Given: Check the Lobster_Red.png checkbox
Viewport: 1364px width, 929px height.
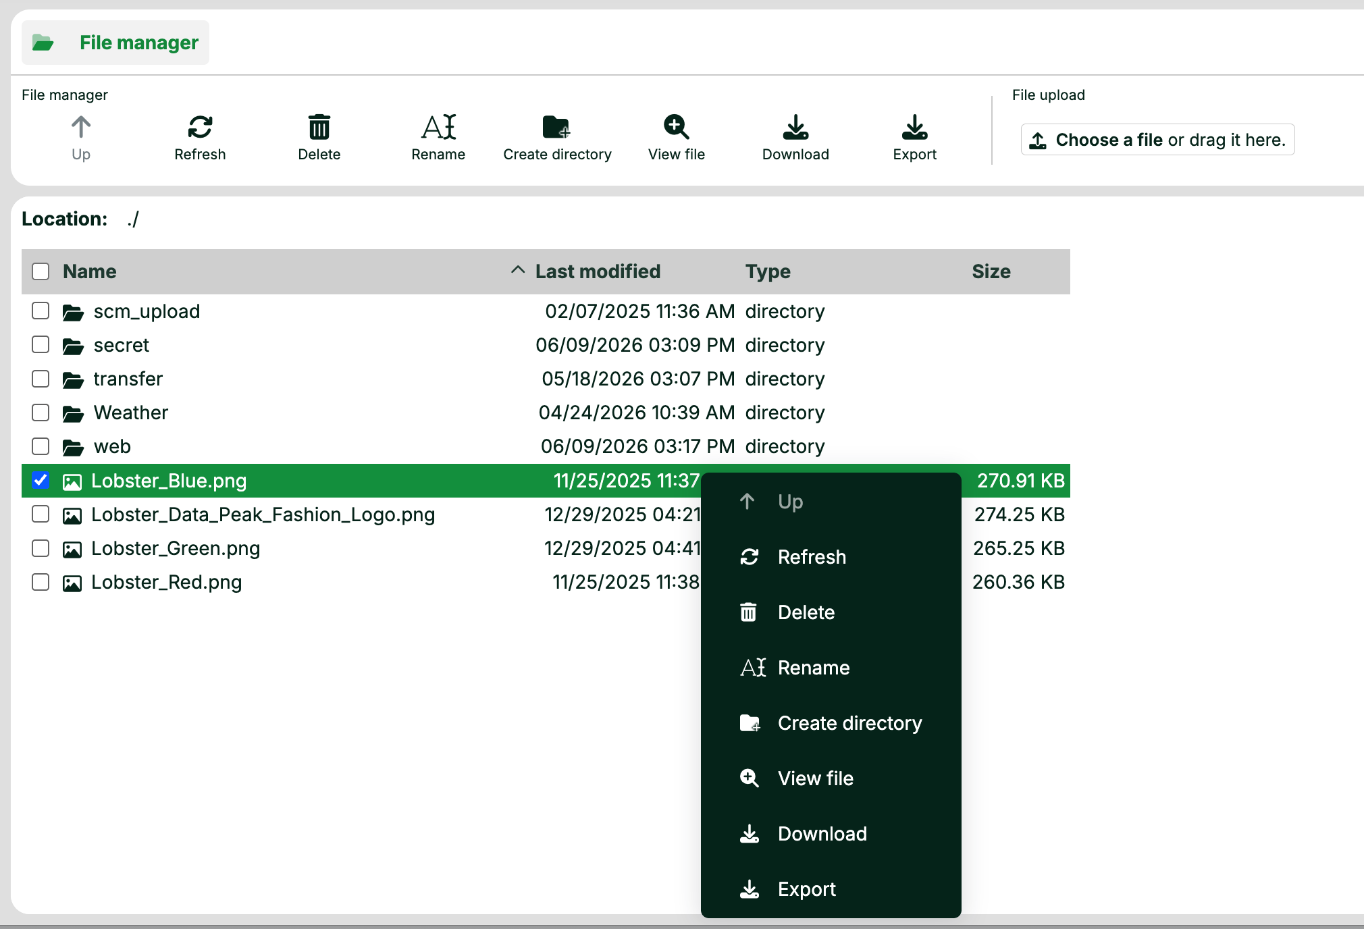Looking at the screenshot, I should tap(41, 581).
